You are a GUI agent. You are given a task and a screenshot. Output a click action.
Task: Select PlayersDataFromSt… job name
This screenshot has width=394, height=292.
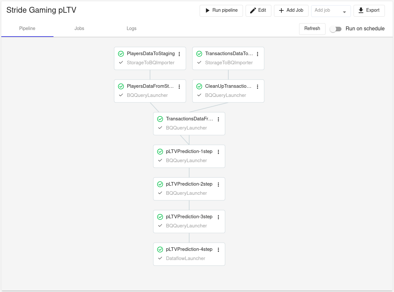click(150, 86)
